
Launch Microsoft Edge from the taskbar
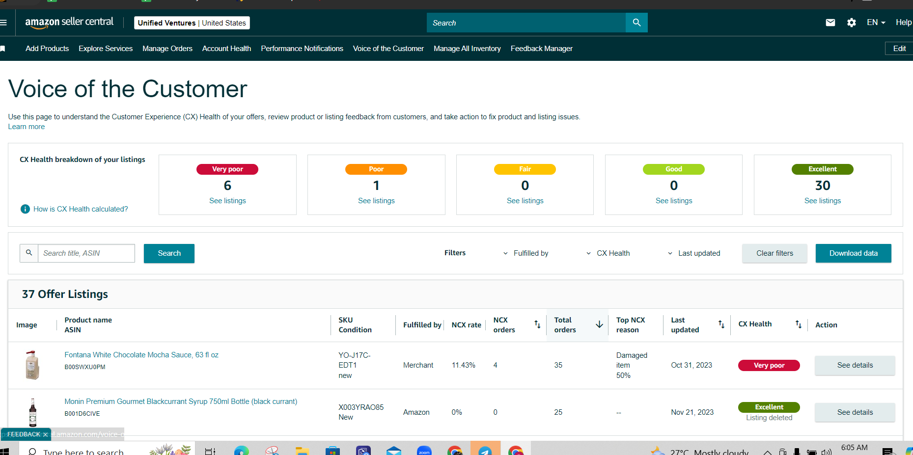point(241,450)
